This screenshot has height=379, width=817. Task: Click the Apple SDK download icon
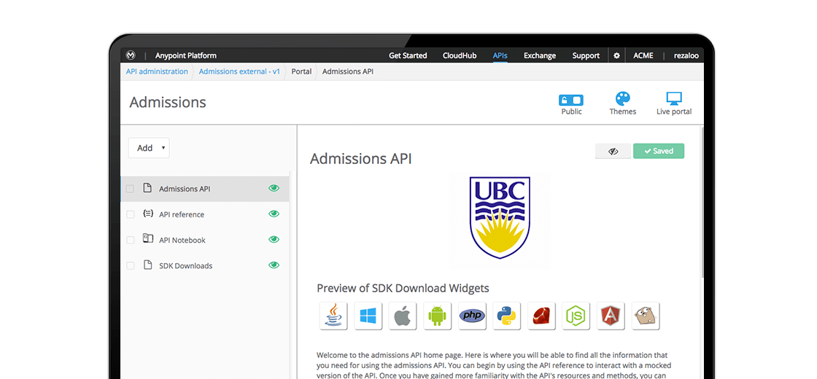(403, 316)
